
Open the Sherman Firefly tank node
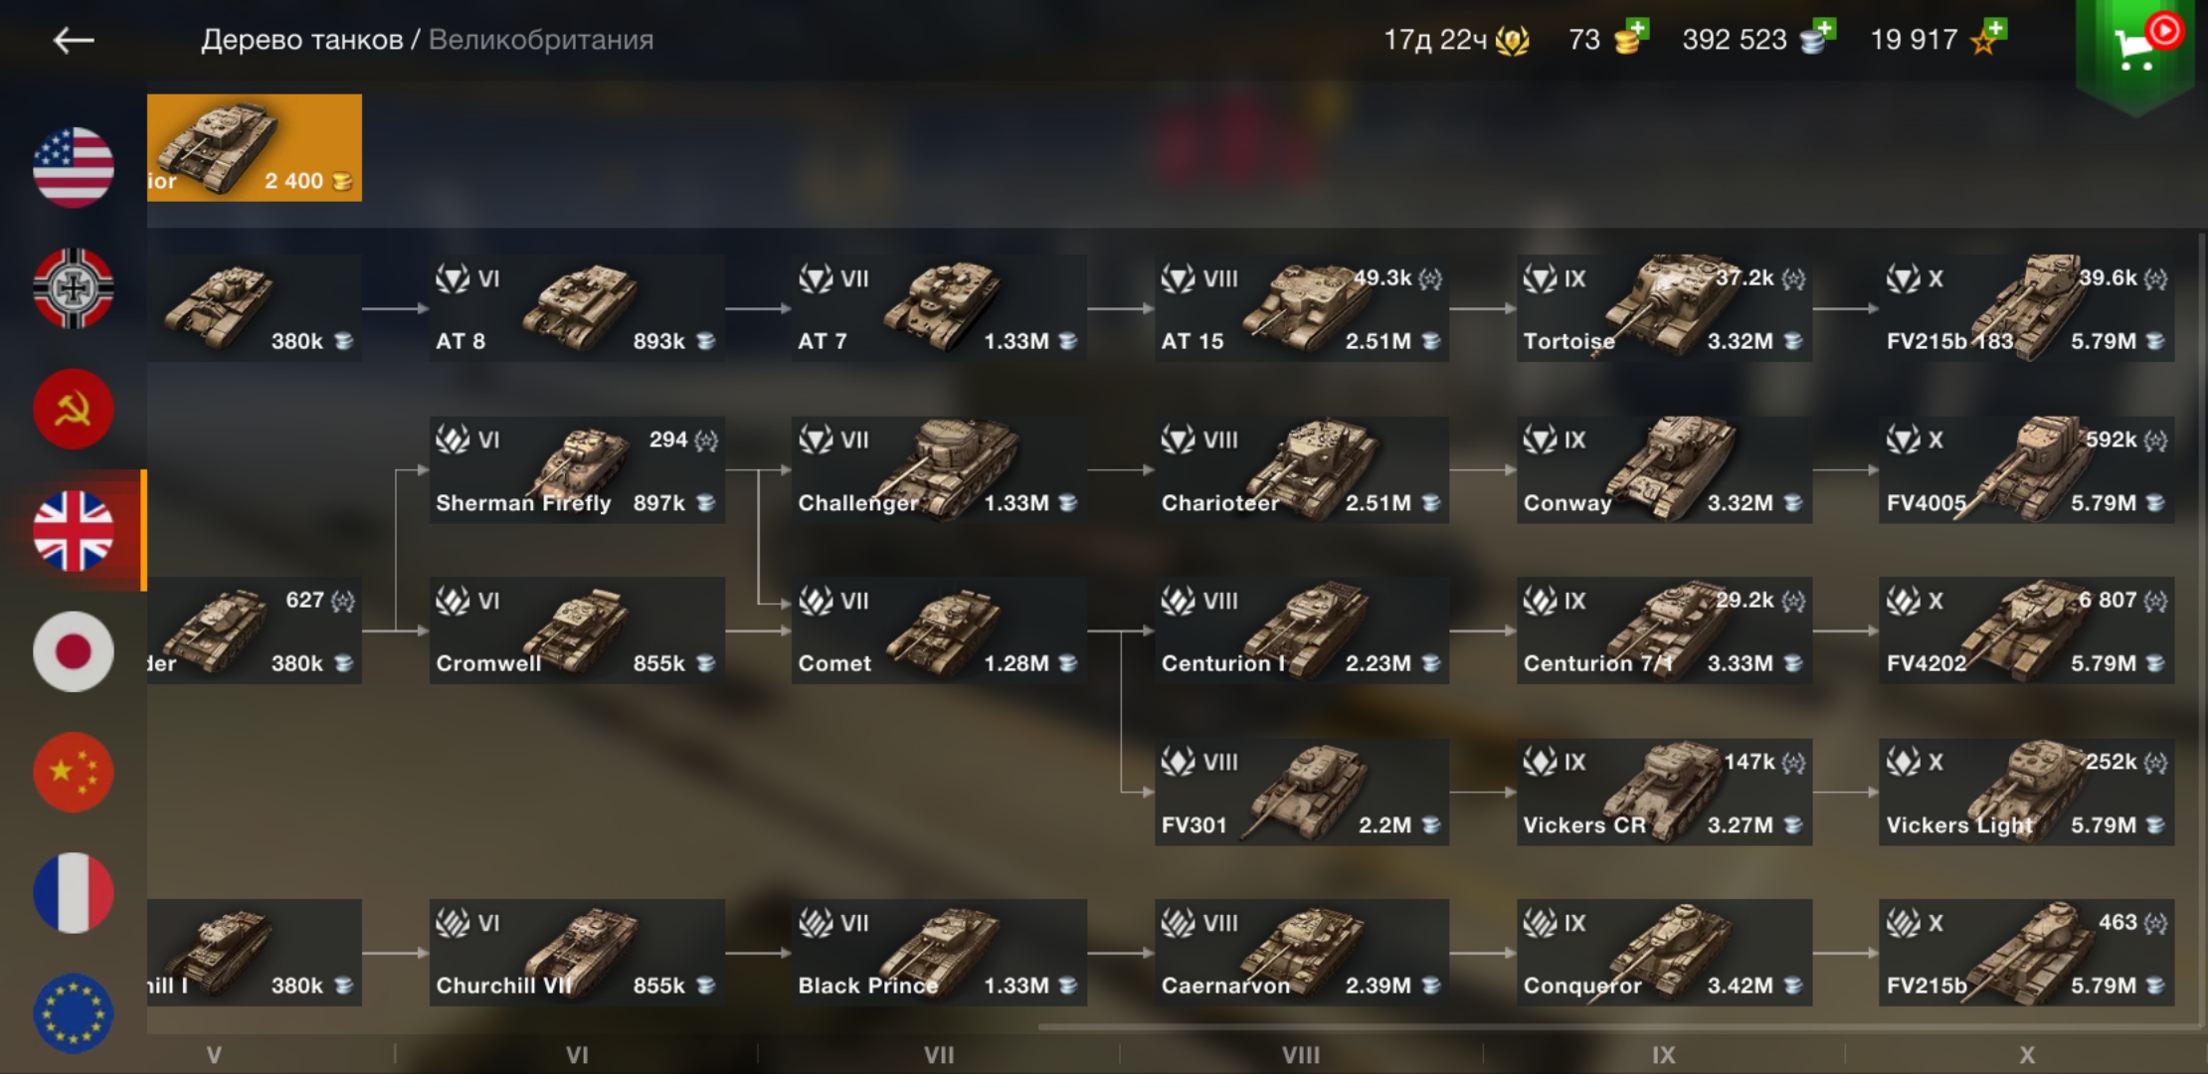click(577, 470)
